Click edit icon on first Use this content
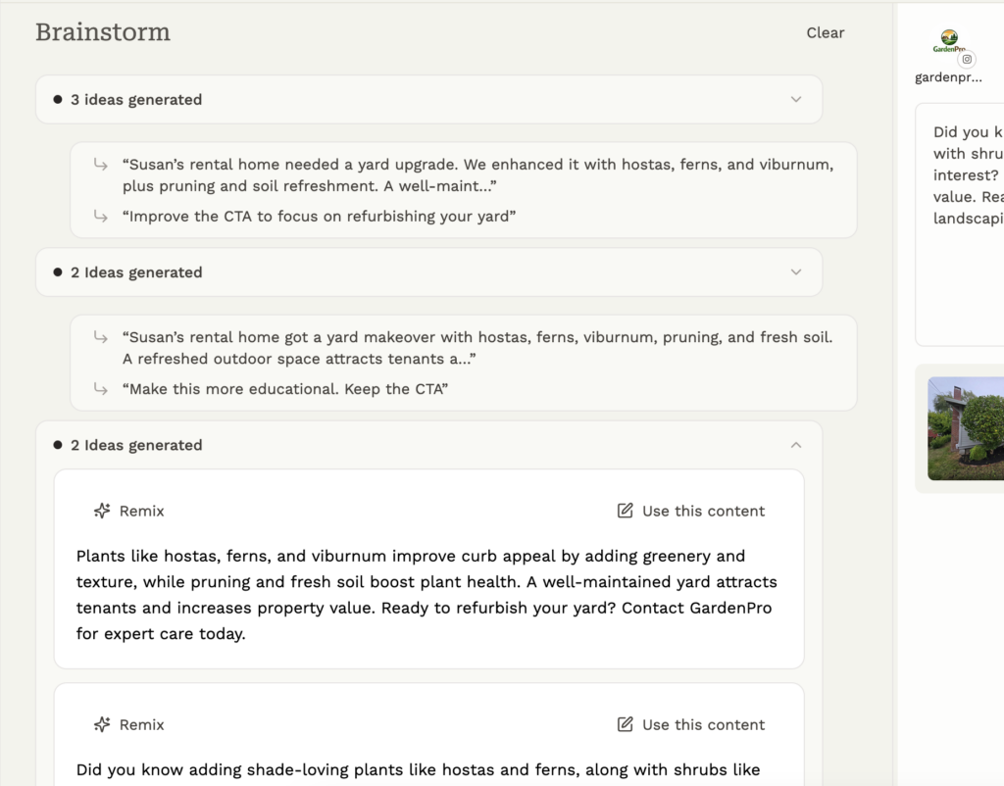Image resolution: width=1004 pixels, height=786 pixels. [x=625, y=511]
